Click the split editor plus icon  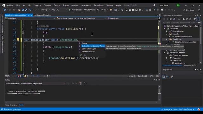[x=159, y=18]
